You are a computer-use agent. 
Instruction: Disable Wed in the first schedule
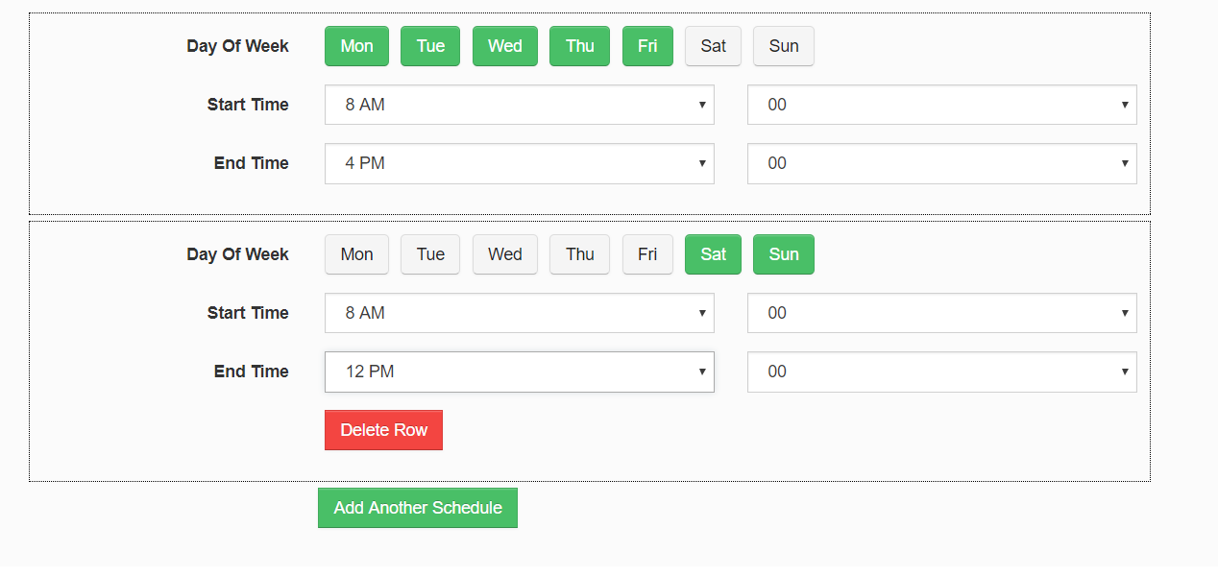tap(504, 46)
